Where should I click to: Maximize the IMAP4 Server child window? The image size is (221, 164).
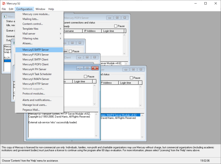pyautogui.click(x=133, y=69)
